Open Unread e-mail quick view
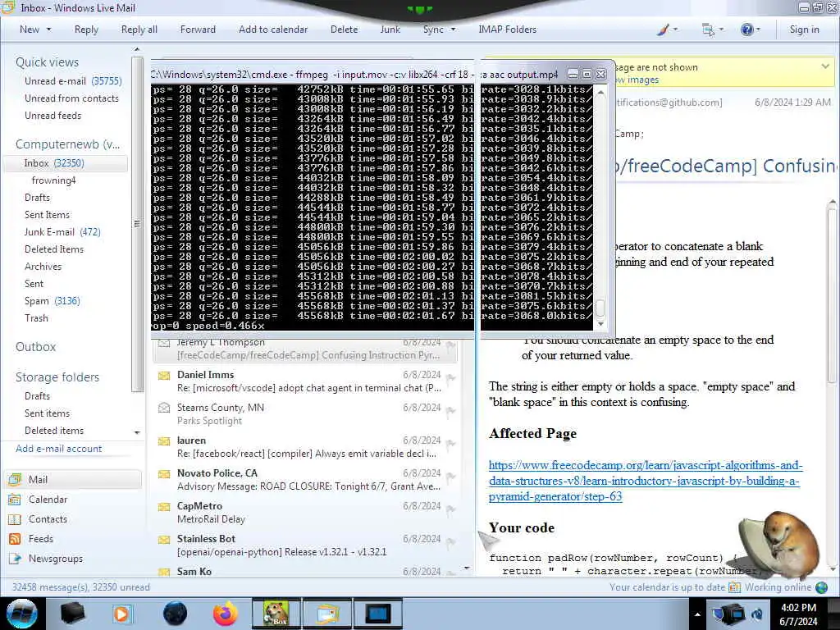This screenshot has height=630, width=840. (x=73, y=81)
